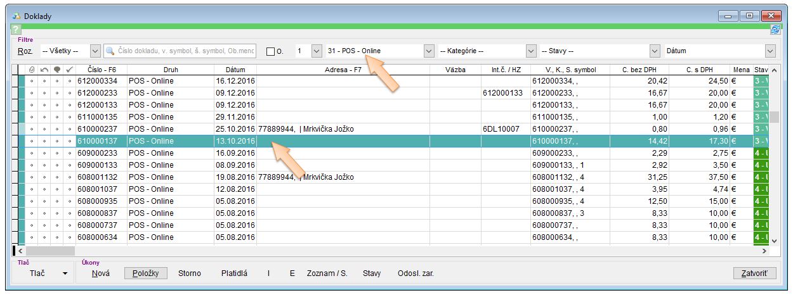This screenshot has width=793, height=295.
Task: Sort by the Dátum column header
Action: [235, 69]
